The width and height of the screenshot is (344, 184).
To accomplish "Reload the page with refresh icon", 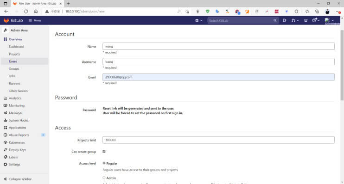I will click(26, 12).
